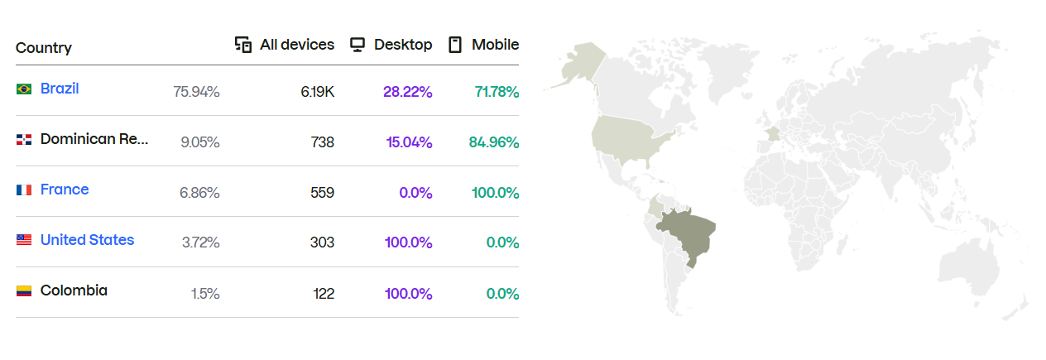Select the All devices column header
This screenshot has width=1046, height=360.
(285, 45)
